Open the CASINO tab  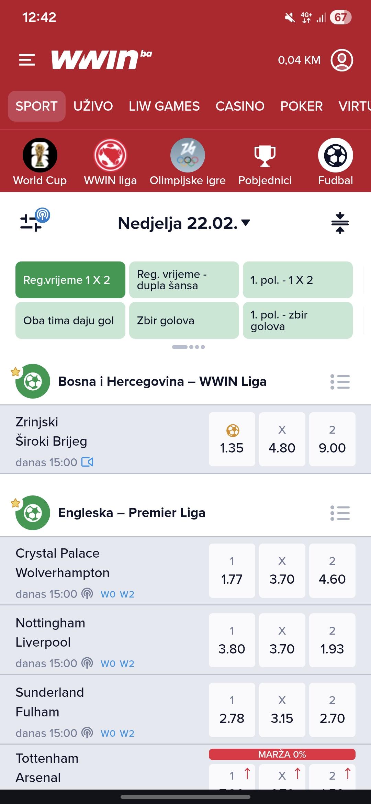coord(240,106)
